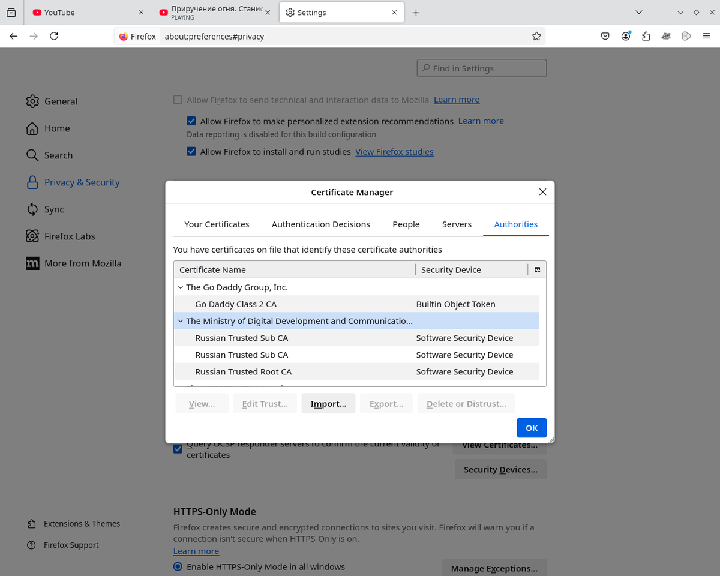This screenshot has height=576, width=720.
Task: Open Extensions & Themes in the sidebar
Action: [x=74, y=524]
